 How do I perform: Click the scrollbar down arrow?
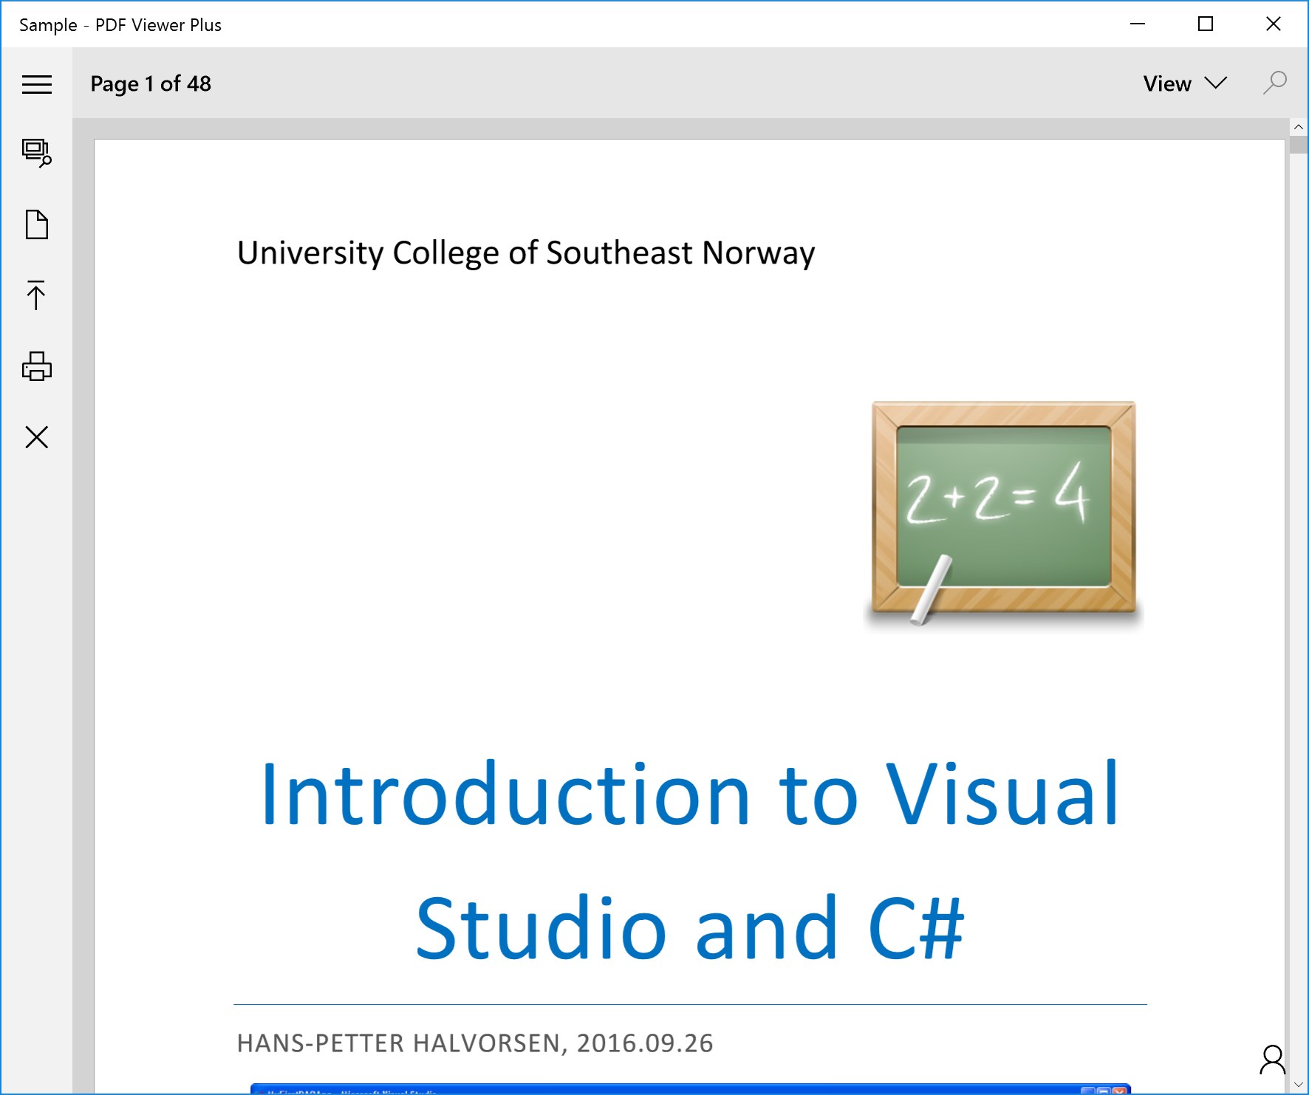1299,1085
